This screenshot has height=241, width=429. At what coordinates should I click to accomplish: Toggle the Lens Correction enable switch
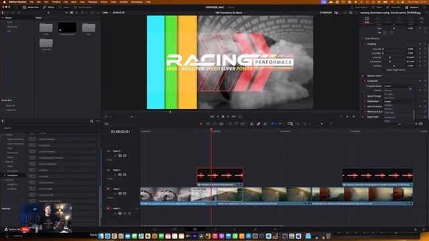tap(364, 106)
